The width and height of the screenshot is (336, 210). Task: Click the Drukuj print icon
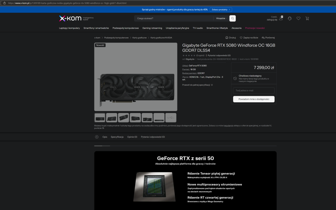pyautogui.click(x=227, y=38)
